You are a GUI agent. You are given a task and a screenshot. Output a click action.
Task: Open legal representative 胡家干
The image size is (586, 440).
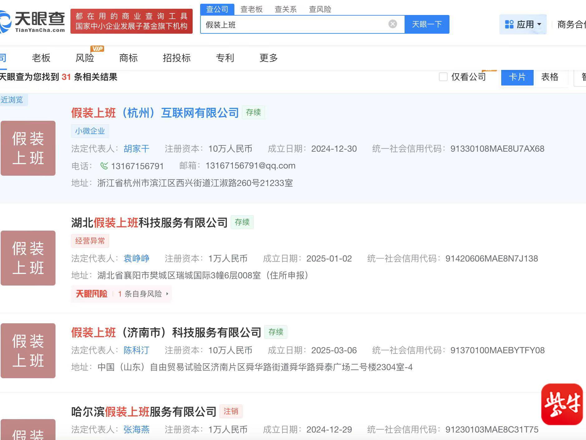(137, 149)
